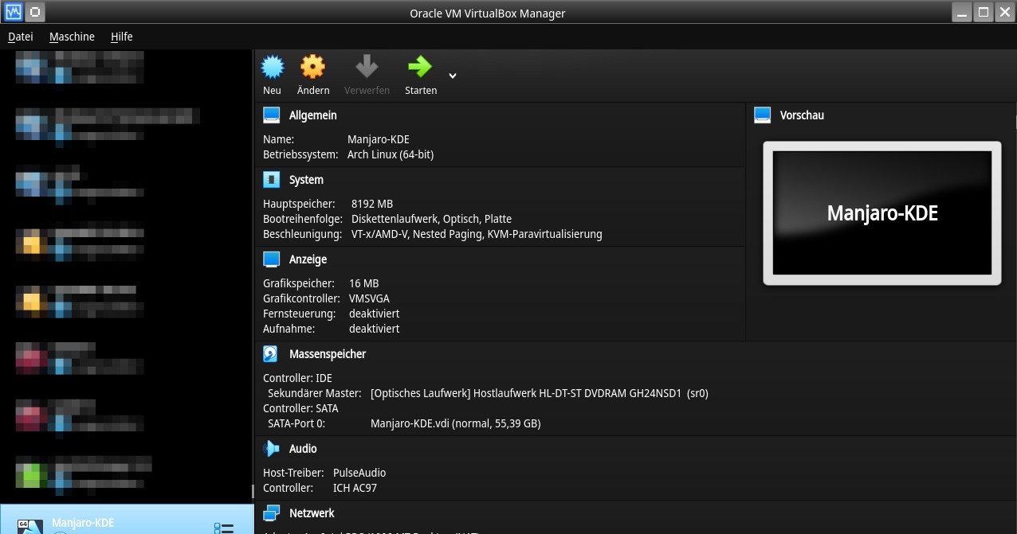Click the Allgemein section icon
The height and width of the screenshot is (534, 1017).
click(272, 115)
